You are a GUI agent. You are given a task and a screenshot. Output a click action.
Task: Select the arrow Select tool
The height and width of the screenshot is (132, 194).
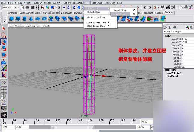pos(4,29)
